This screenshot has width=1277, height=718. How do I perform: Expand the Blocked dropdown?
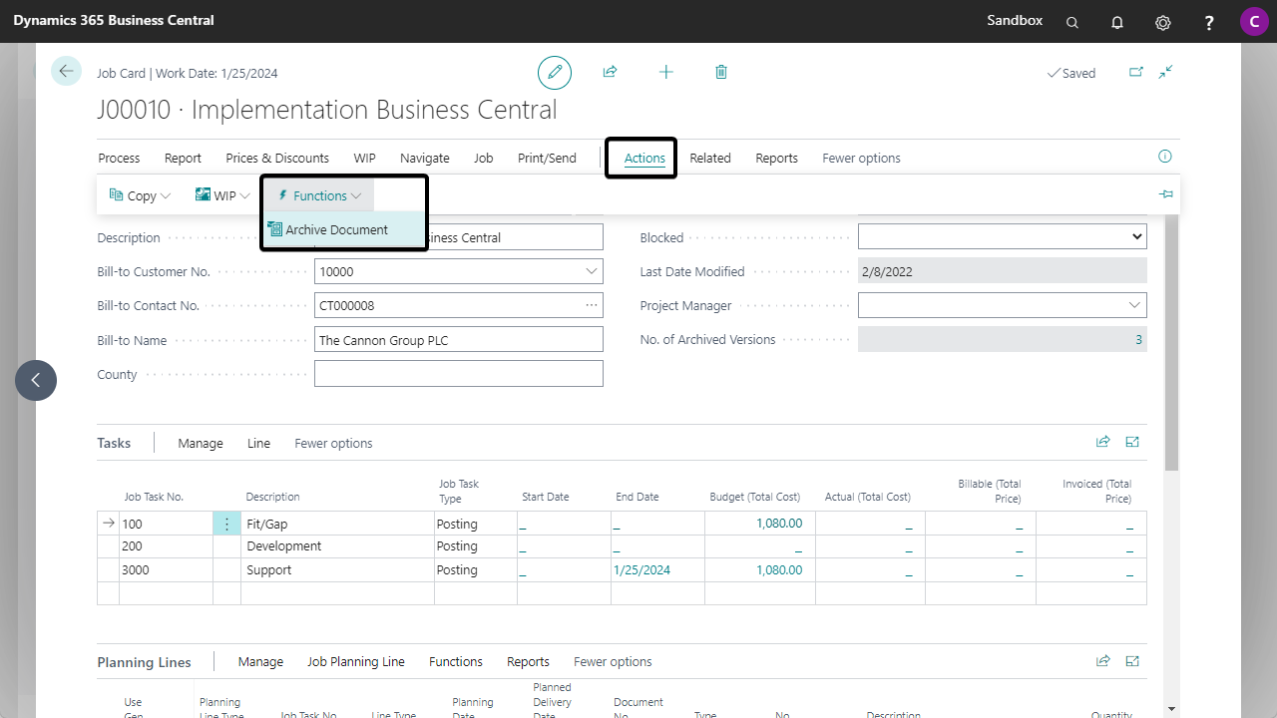tap(1136, 237)
